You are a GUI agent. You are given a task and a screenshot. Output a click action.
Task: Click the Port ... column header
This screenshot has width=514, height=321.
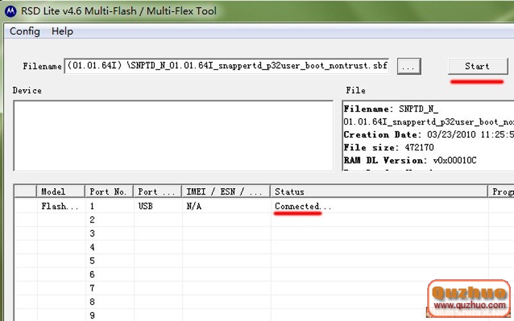[157, 191]
